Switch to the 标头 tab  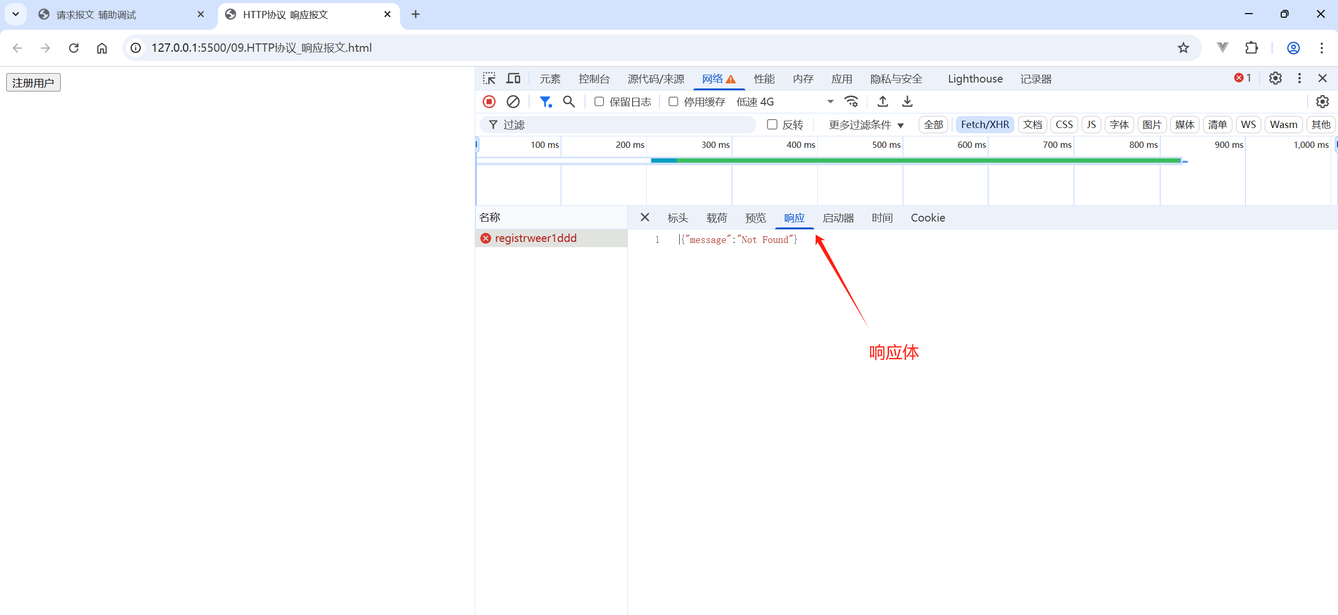(x=678, y=218)
